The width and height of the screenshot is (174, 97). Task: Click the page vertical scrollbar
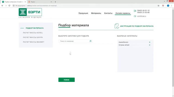173,48
